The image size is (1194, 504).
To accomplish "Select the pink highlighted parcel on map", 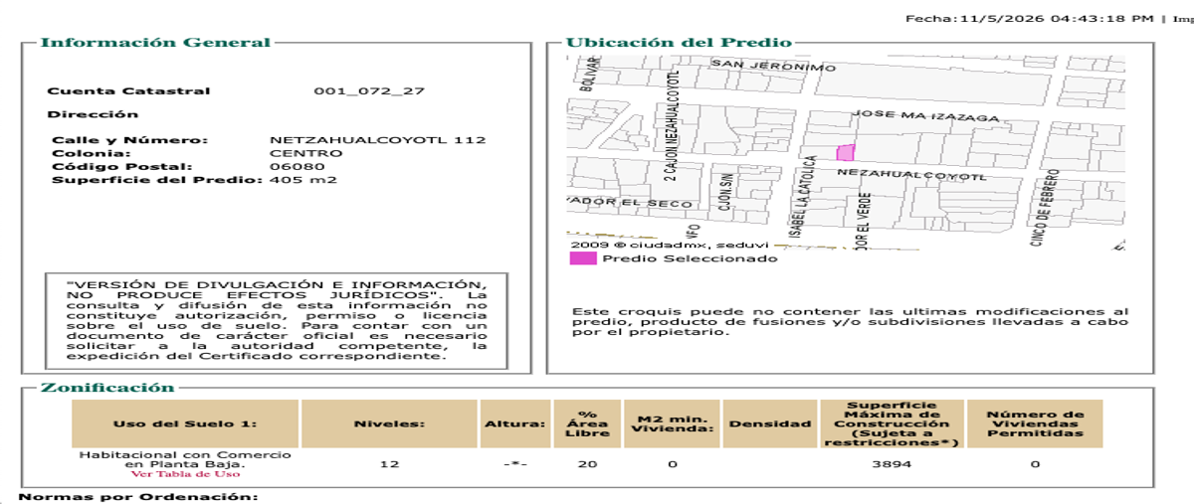I will point(845,152).
